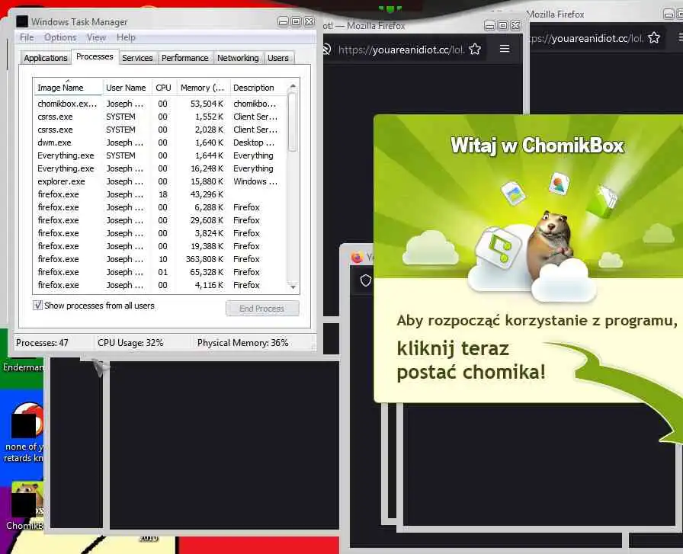Open hamburger menu in the middle Firefox window
Viewport: 683px width, 554px height.
coord(505,48)
